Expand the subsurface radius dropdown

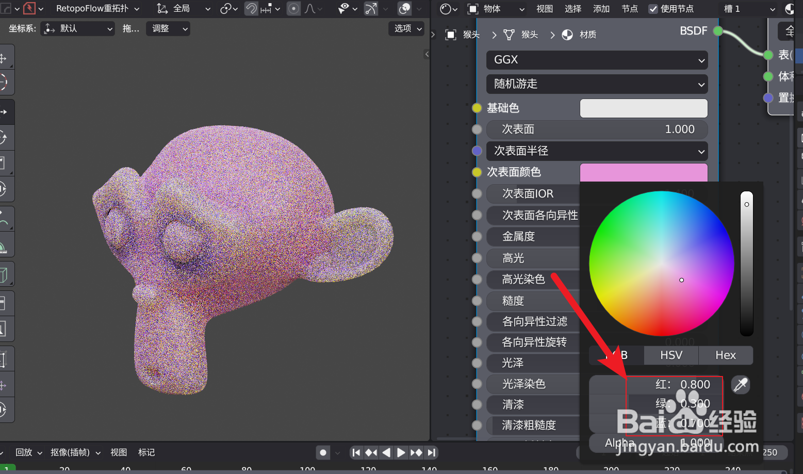[x=597, y=151]
